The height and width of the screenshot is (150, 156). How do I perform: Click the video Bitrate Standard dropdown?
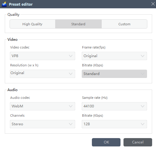(114, 74)
